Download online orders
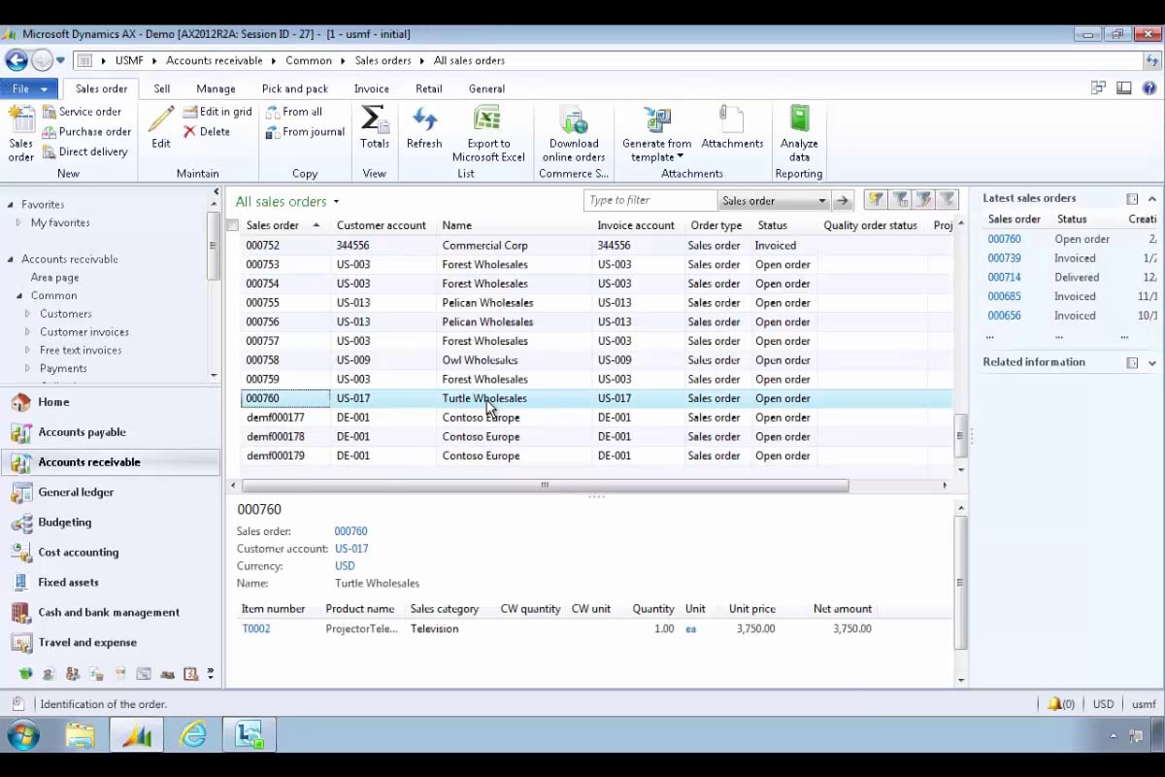The image size is (1165, 777). click(574, 133)
